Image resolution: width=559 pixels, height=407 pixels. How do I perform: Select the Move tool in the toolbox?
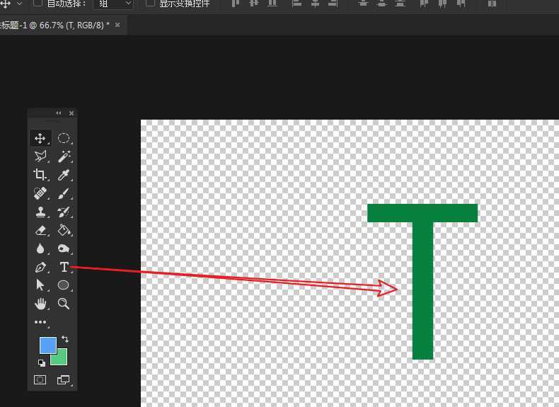[x=40, y=138]
